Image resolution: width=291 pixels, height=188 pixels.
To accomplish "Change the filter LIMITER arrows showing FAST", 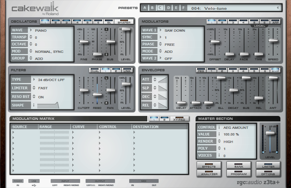I will 34,88.
